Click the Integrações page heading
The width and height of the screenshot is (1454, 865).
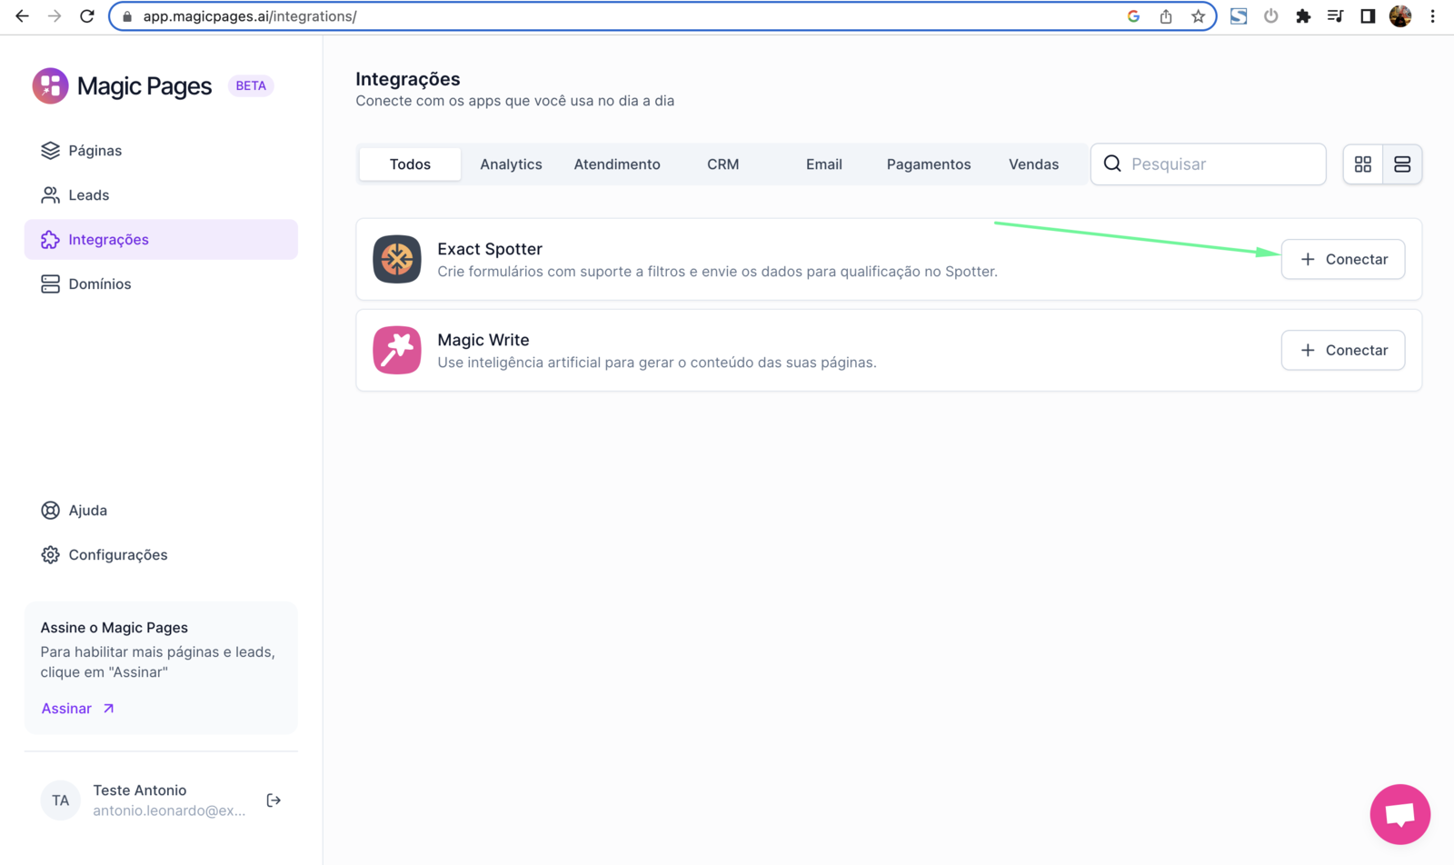(408, 79)
